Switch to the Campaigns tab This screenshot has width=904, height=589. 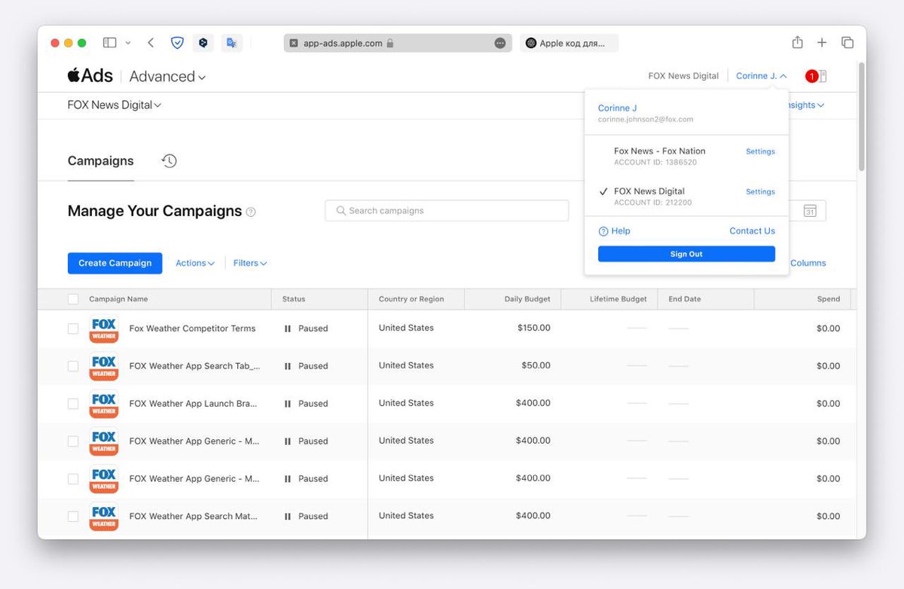(101, 161)
